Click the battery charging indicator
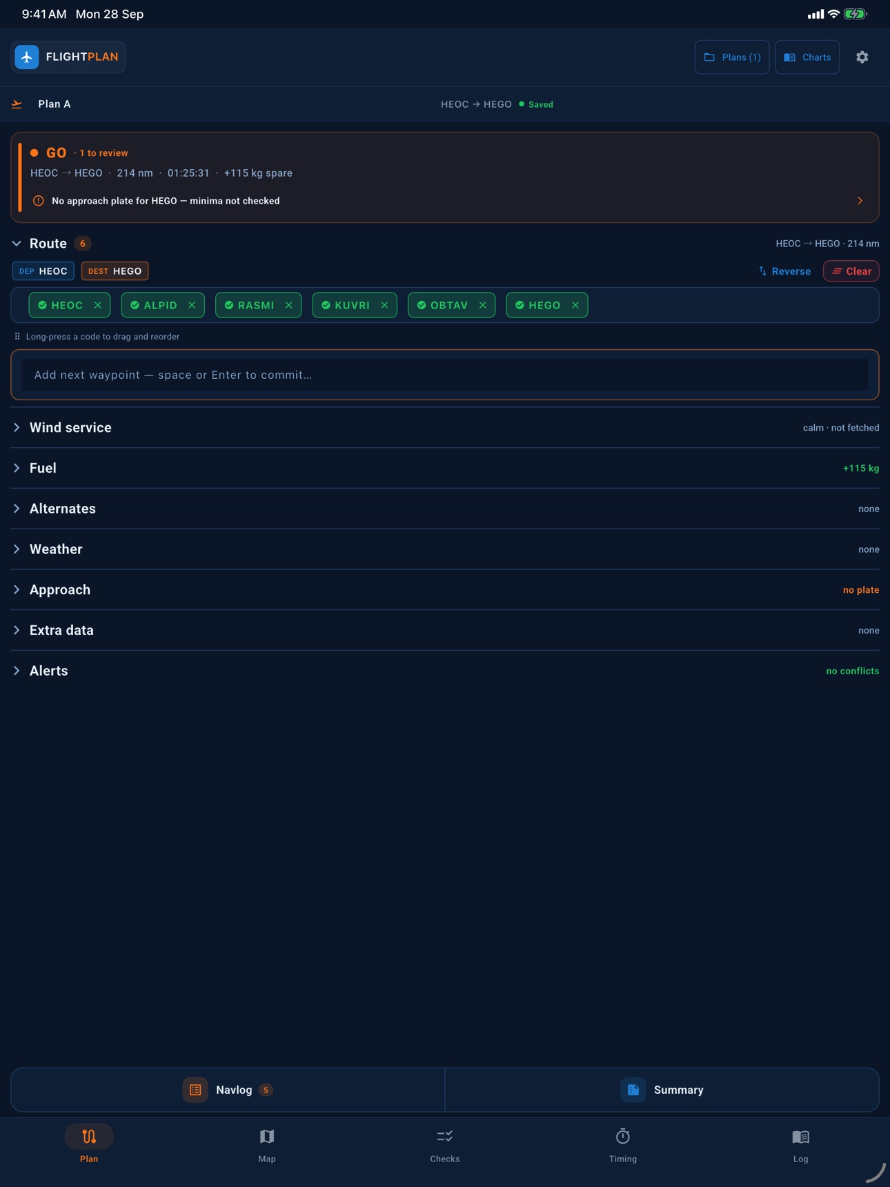 tap(856, 14)
